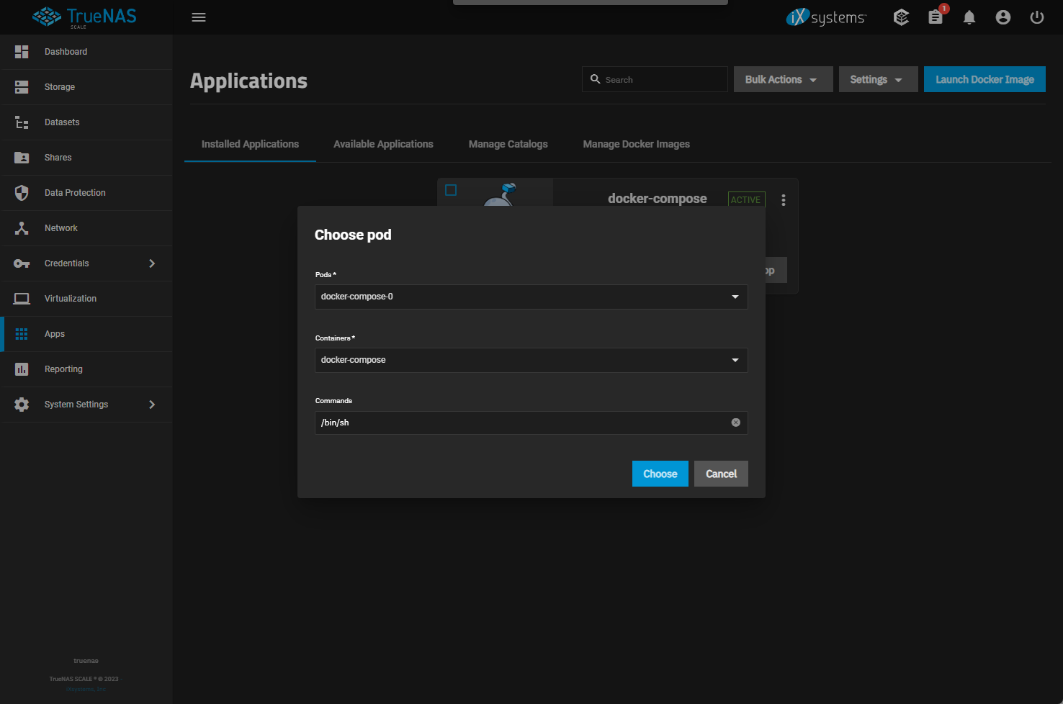1063x704 pixels.
Task: Click the System Settings gear icon
Action: click(x=22, y=405)
